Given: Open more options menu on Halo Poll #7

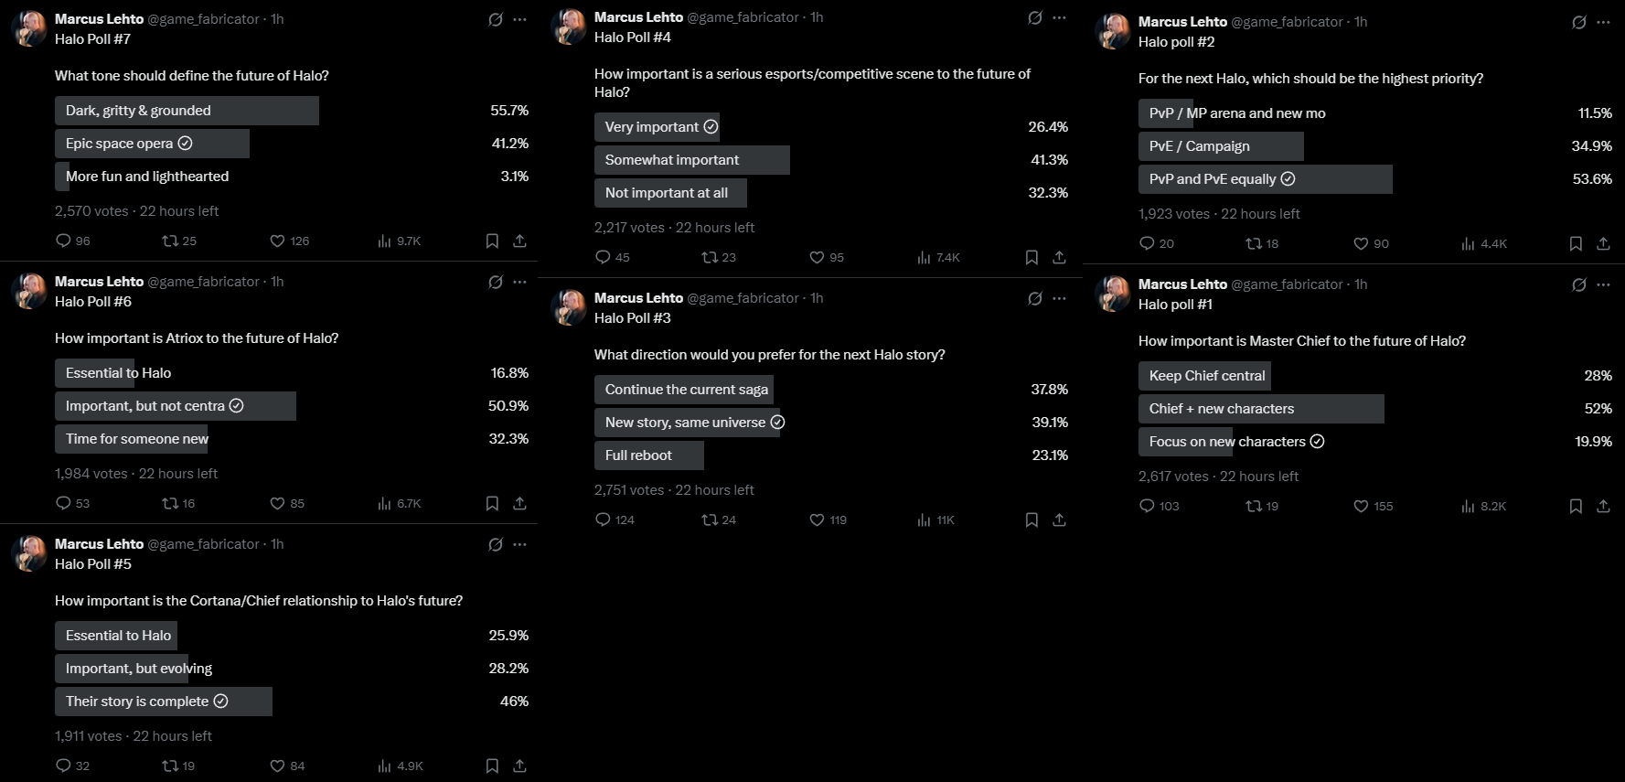Looking at the screenshot, I should click(520, 19).
